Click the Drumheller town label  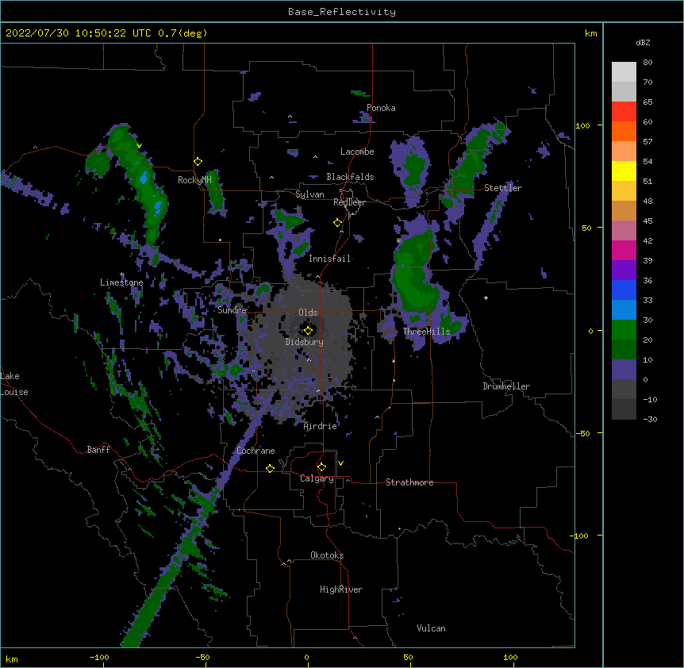pos(506,386)
